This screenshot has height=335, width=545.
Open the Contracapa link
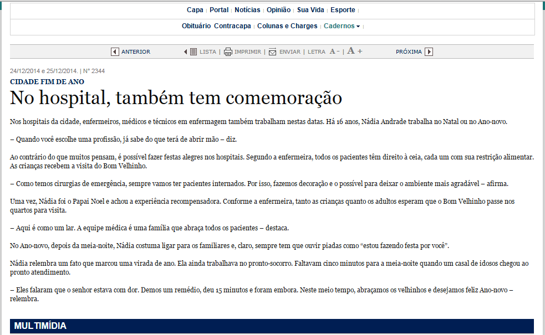click(x=232, y=26)
